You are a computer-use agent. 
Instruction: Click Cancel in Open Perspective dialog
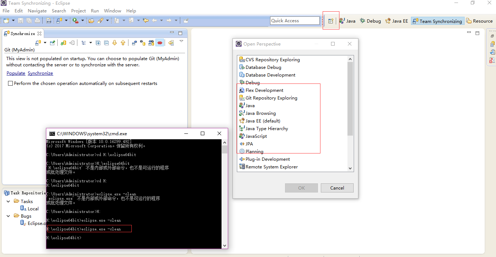coord(337,188)
